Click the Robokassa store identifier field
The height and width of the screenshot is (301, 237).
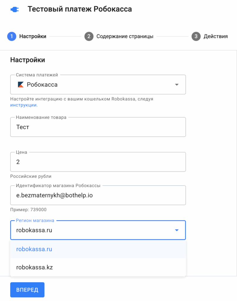click(x=98, y=195)
